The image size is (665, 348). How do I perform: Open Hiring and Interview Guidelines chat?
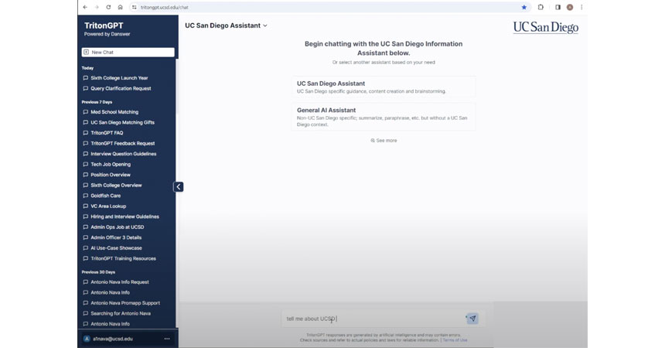click(x=126, y=217)
